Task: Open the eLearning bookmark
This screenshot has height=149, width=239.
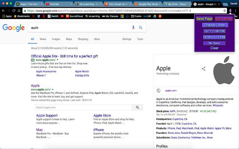Action: click(x=92, y=16)
